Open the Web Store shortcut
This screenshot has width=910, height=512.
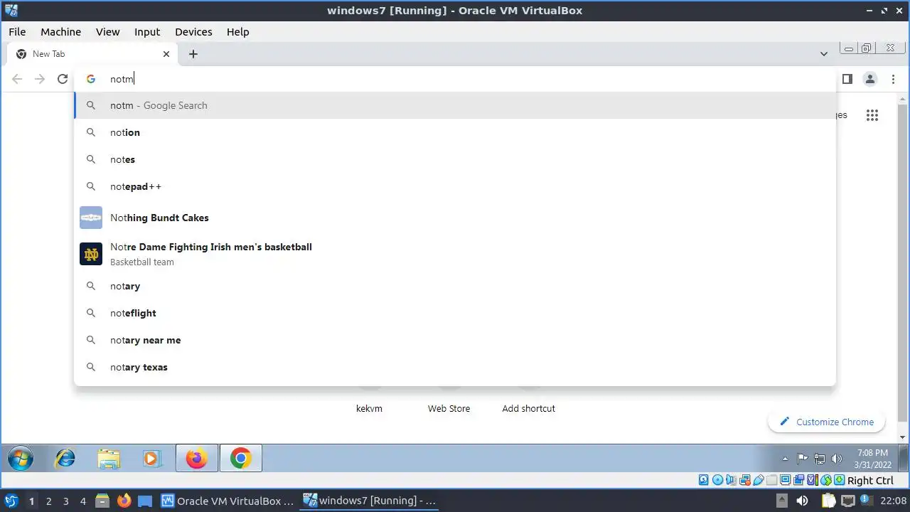(449, 408)
